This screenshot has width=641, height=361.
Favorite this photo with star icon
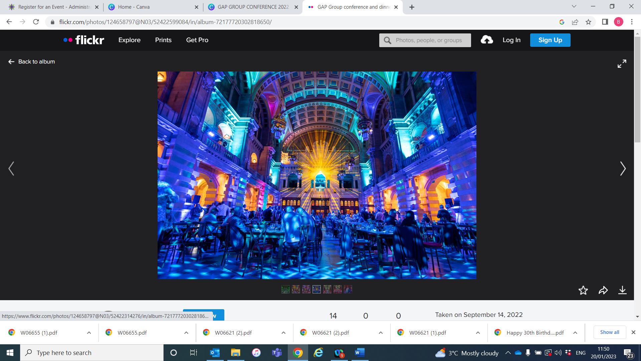[x=583, y=290]
